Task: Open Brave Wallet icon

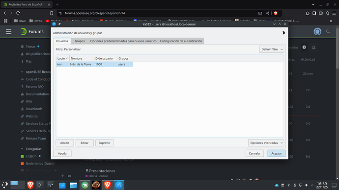Action: tap(321, 13)
